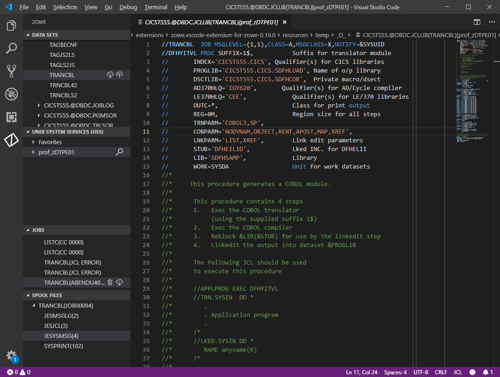Open the Source Control view

(x=11, y=71)
